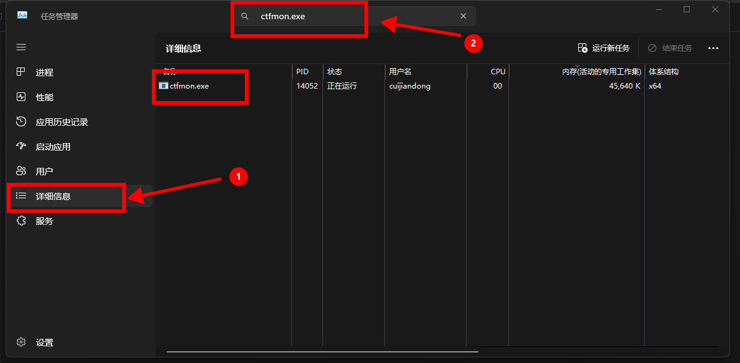
Task: Click into the ctfmon.exe search field
Action: click(347, 16)
